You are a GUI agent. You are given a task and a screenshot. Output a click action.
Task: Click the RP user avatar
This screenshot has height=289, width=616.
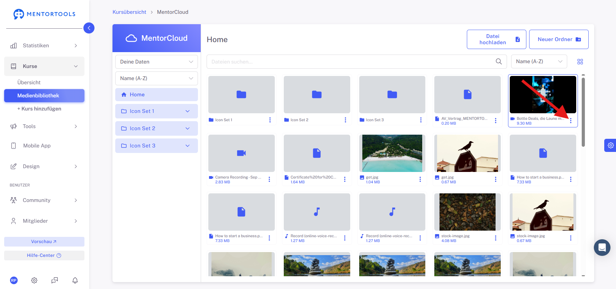point(14,280)
